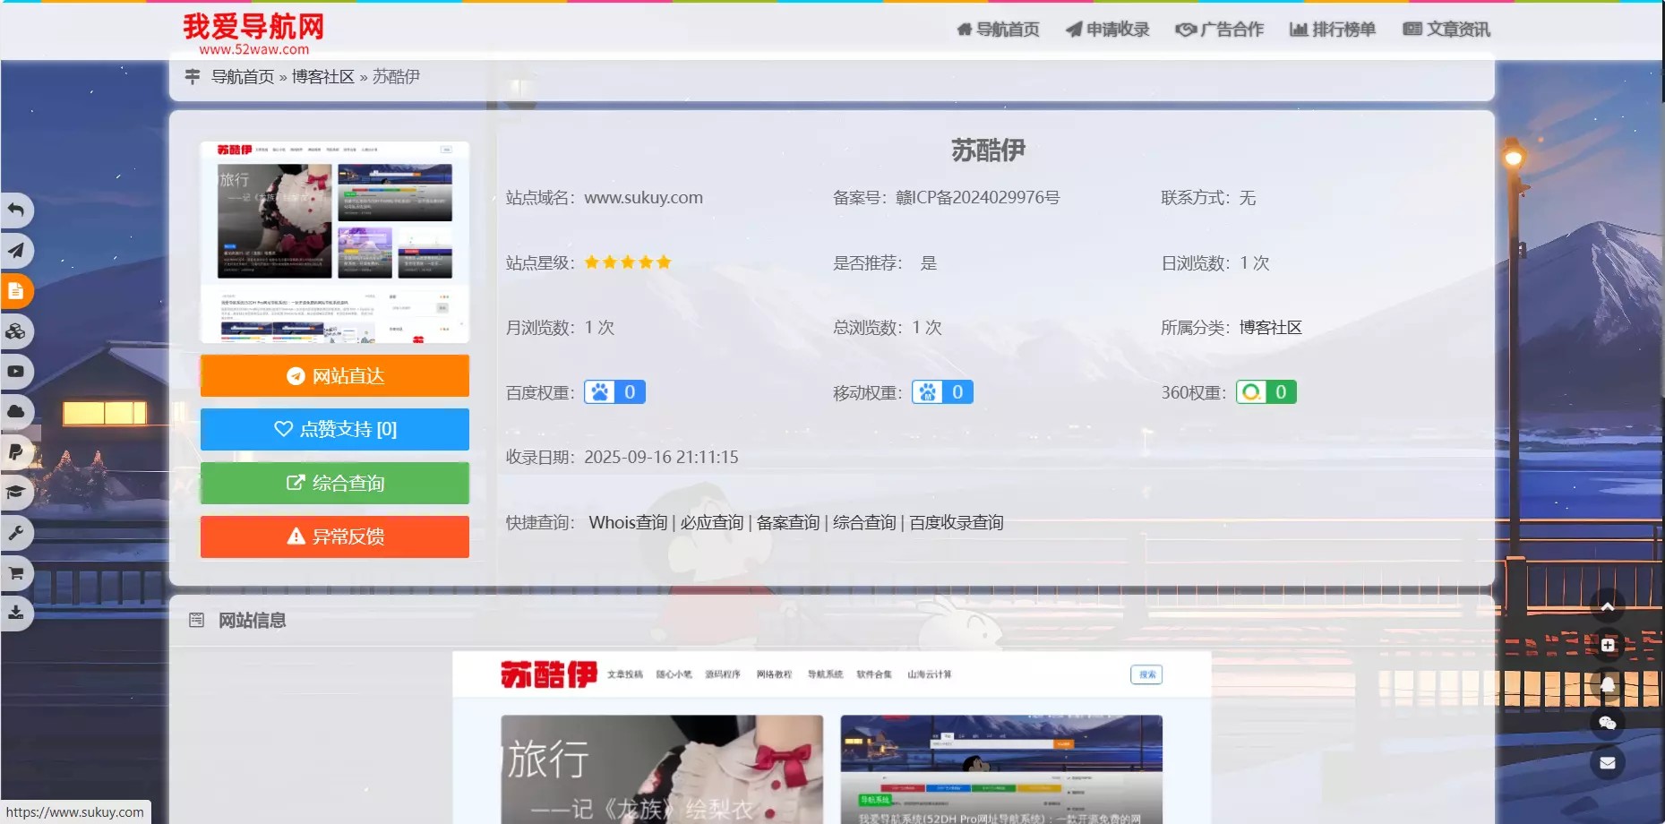The height and width of the screenshot is (824, 1665).
Task: Click the download icon at the sidebar bottom
Action: (x=16, y=613)
